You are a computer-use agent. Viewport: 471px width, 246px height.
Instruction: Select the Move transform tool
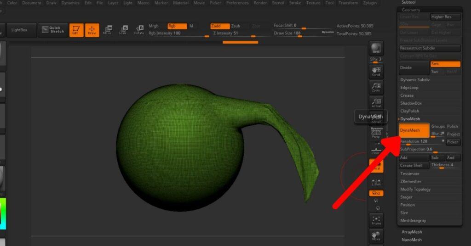(107, 30)
